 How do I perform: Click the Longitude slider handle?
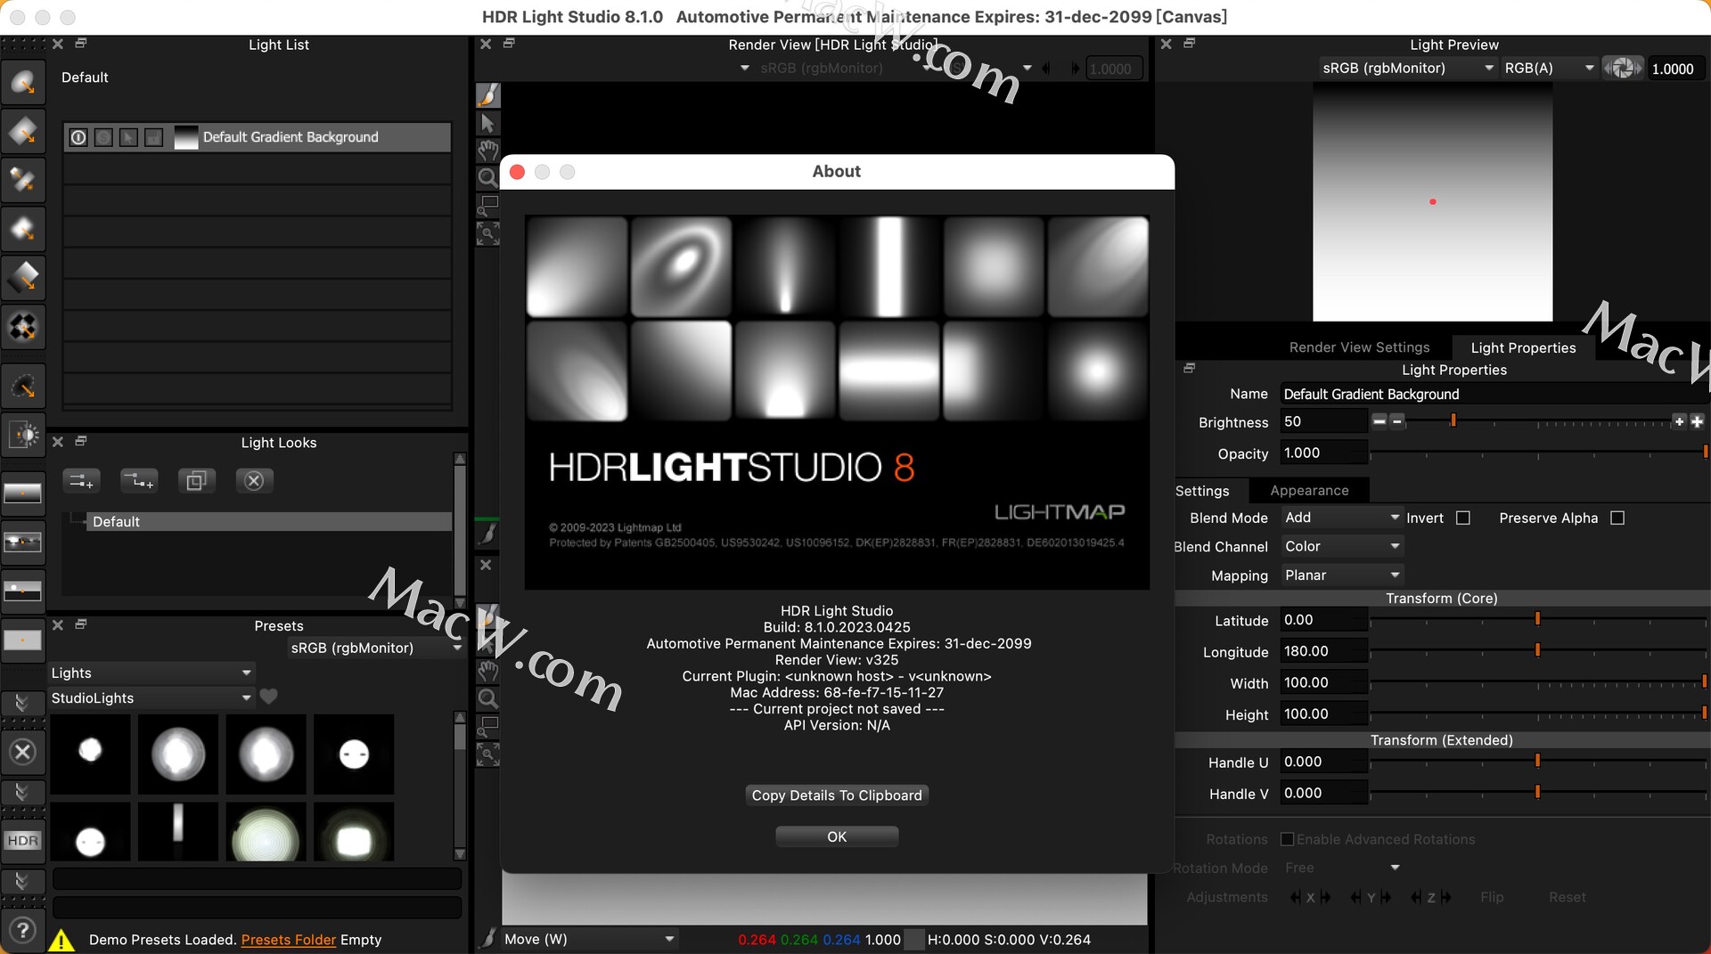point(1537,650)
